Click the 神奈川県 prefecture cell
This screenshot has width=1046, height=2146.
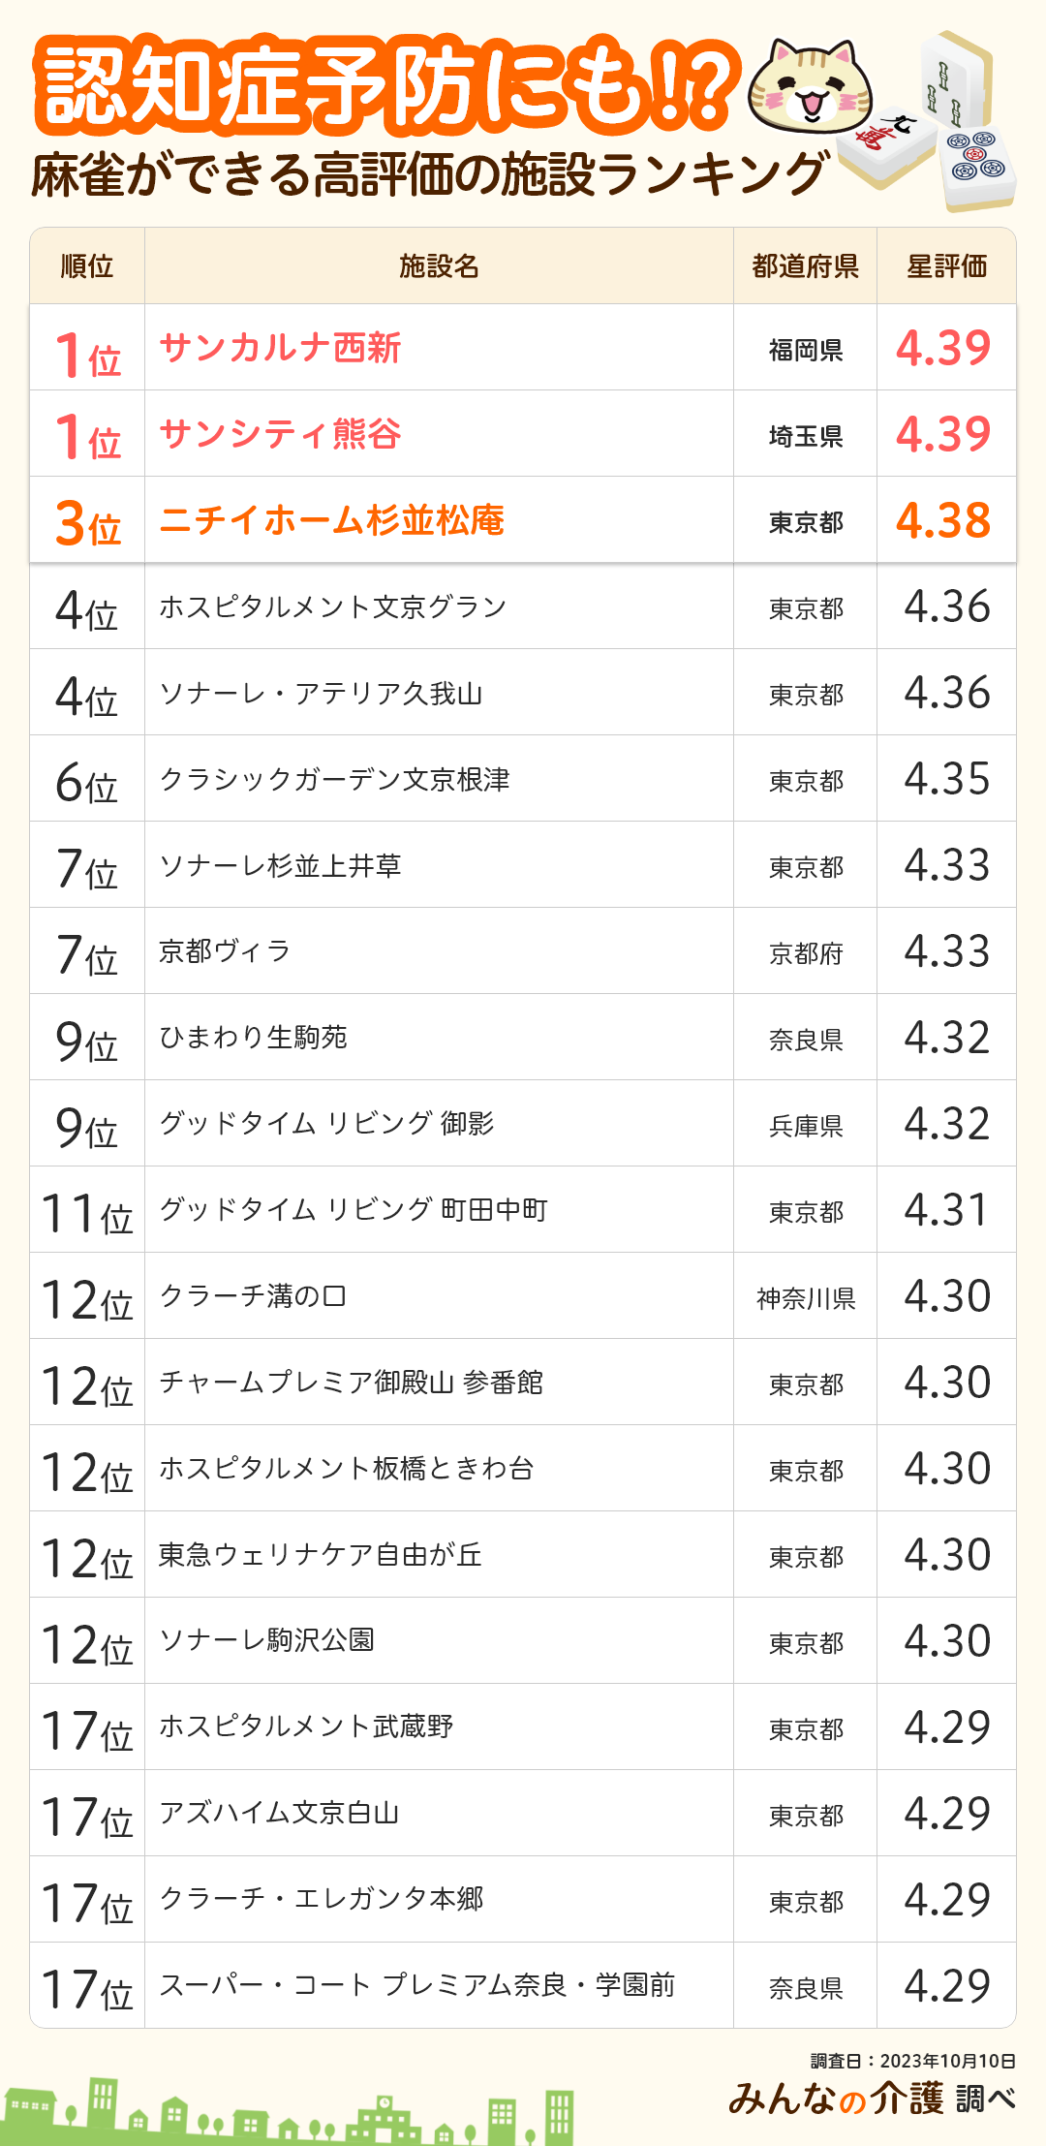(x=805, y=1298)
